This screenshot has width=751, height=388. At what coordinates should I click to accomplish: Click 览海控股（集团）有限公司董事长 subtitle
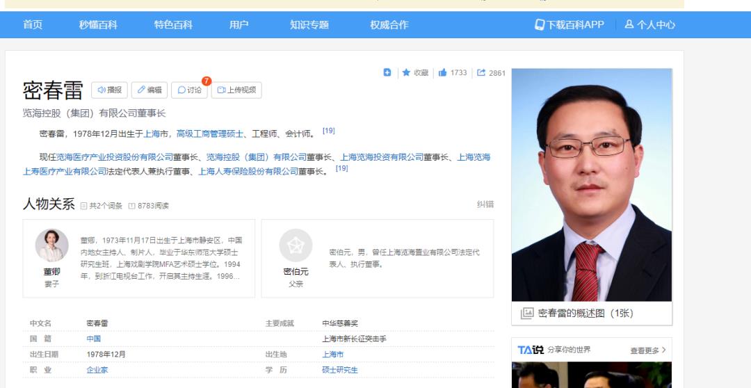(x=94, y=113)
